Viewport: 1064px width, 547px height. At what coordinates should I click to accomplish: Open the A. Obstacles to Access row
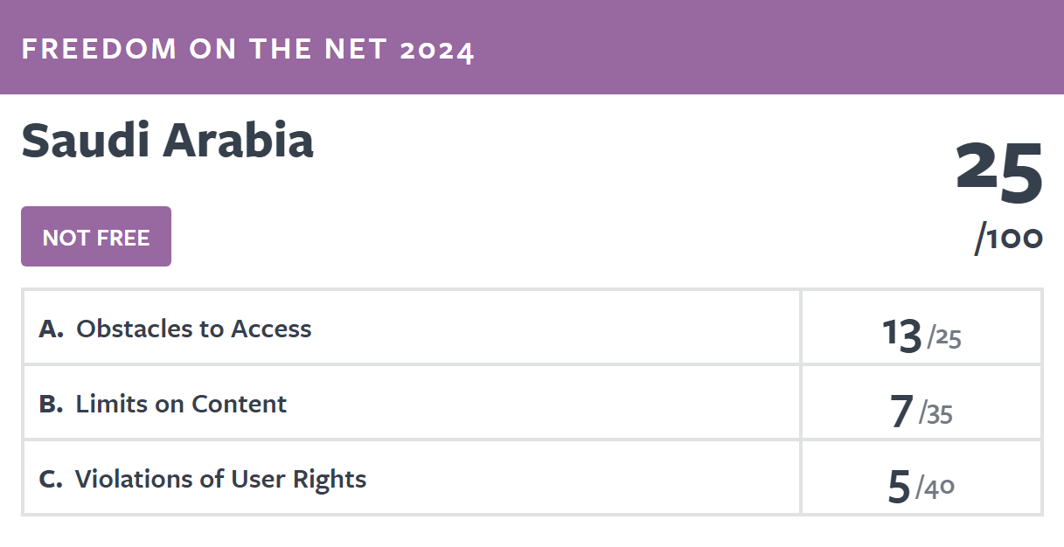tap(532, 328)
